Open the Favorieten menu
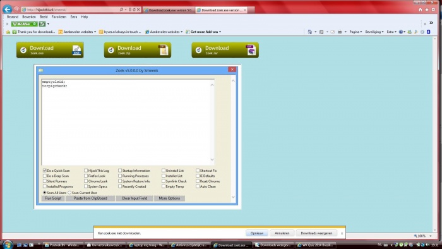The width and height of the screenshot is (442, 249). coord(59,17)
